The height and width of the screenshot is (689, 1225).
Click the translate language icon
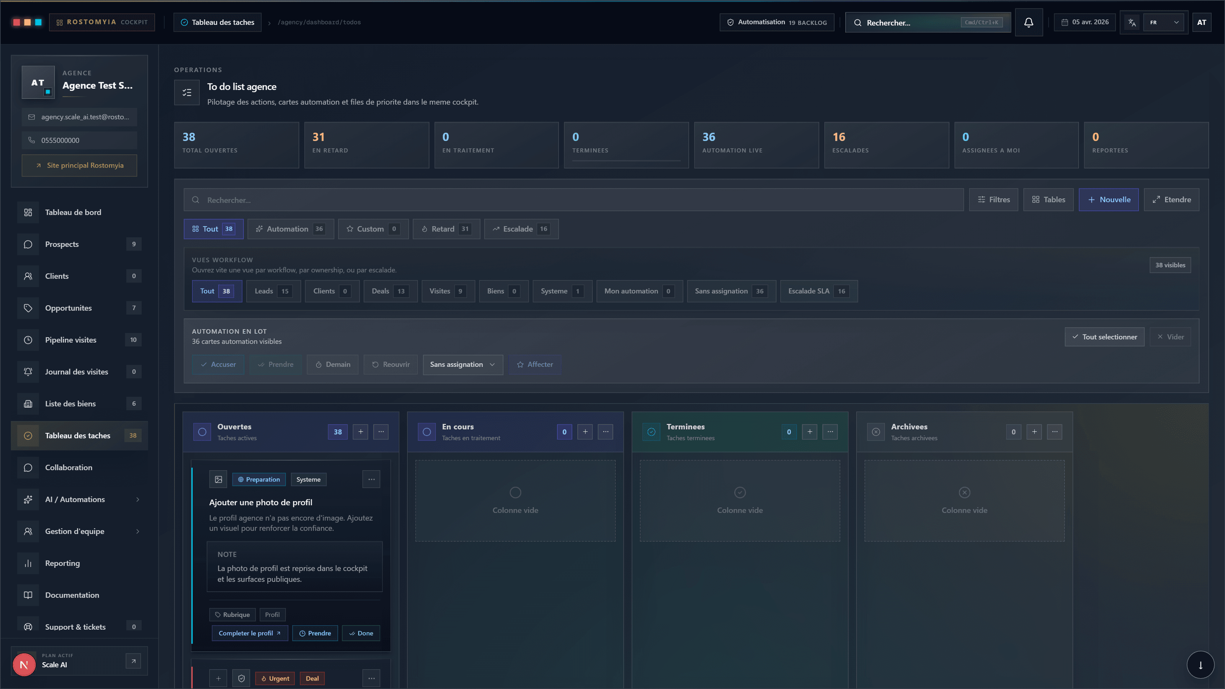pyautogui.click(x=1132, y=22)
